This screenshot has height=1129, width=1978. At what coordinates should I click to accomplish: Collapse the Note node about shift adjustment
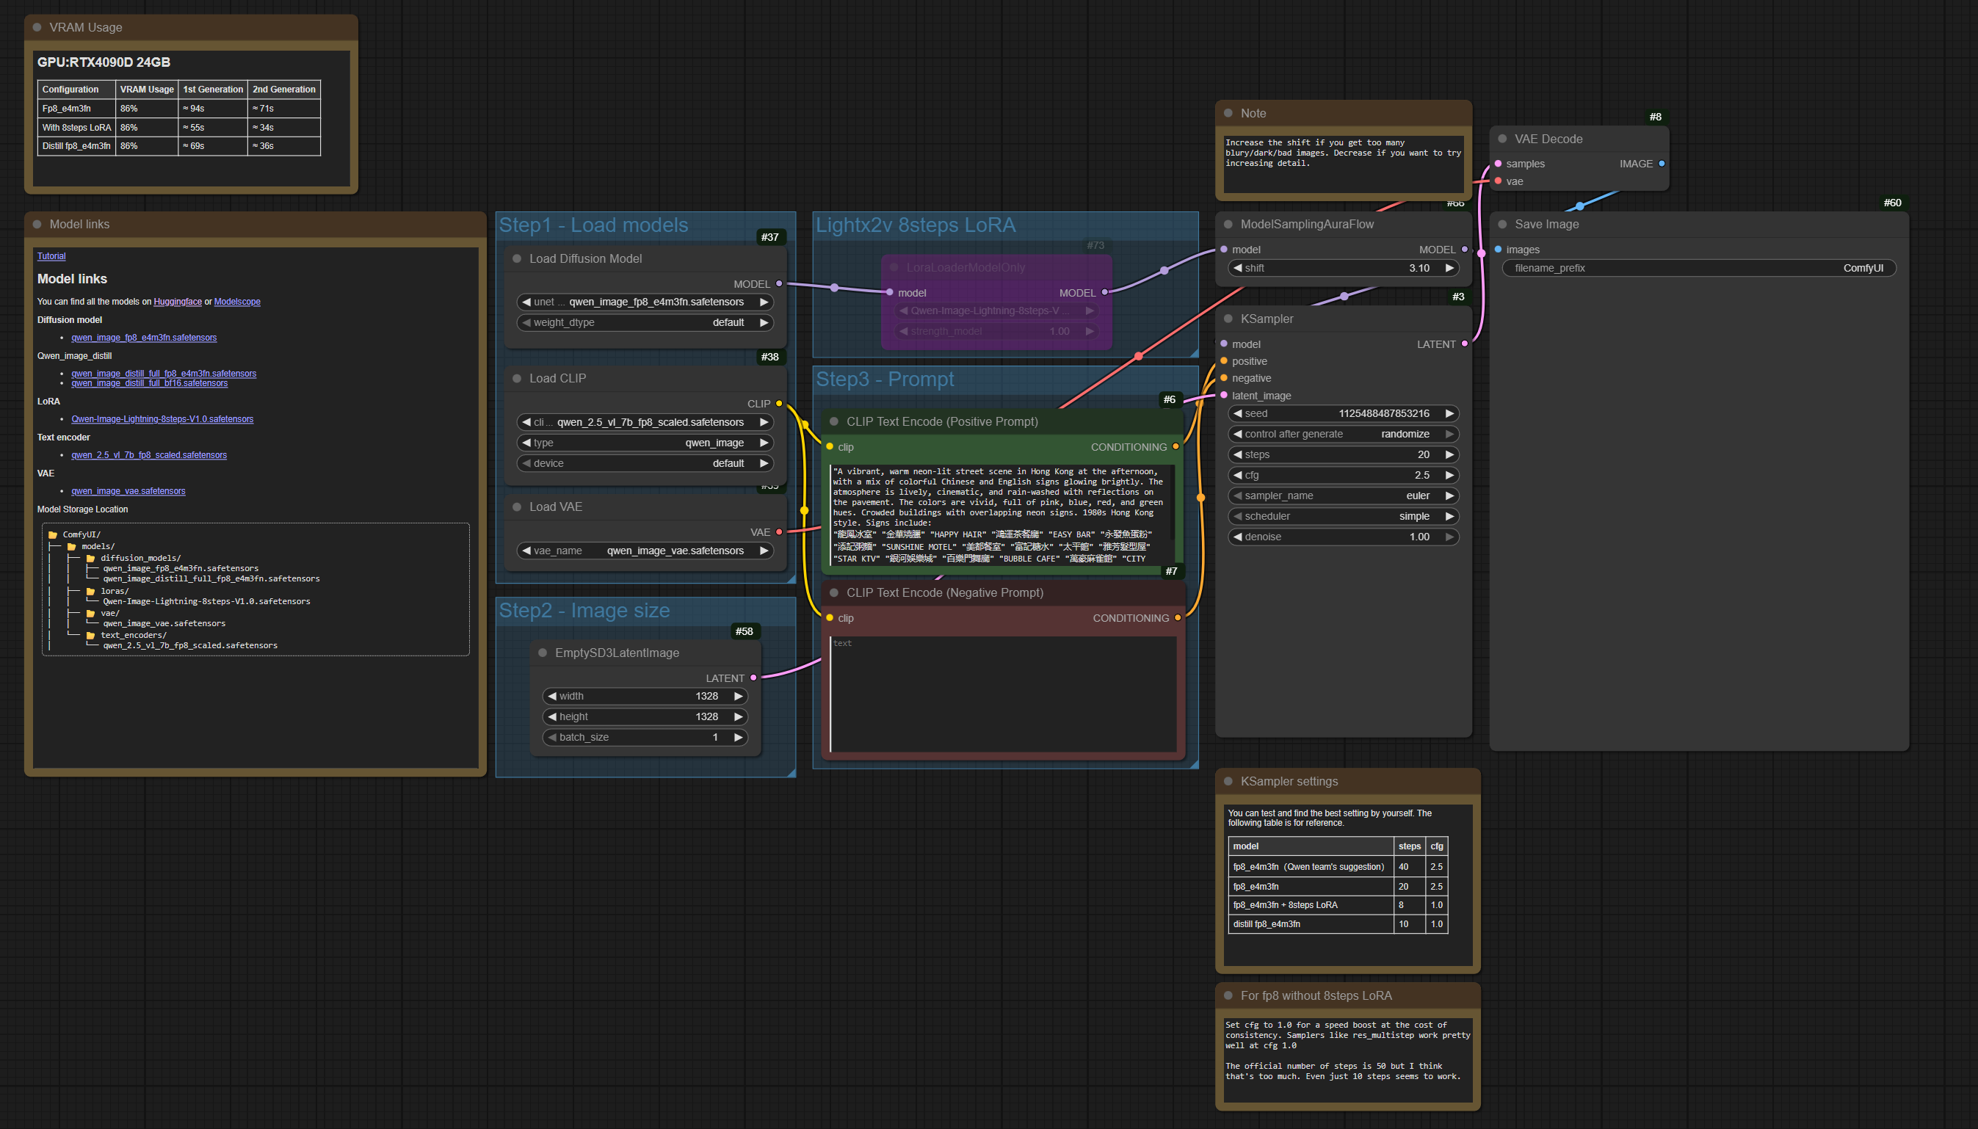point(1229,113)
